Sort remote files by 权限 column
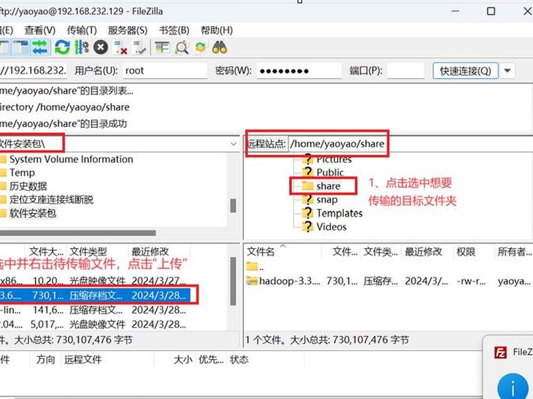Image resolution: width=533 pixels, height=399 pixels. [466, 252]
